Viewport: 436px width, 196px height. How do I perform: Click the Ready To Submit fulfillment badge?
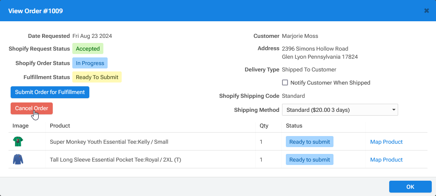pyautogui.click(x=97, y=77)
